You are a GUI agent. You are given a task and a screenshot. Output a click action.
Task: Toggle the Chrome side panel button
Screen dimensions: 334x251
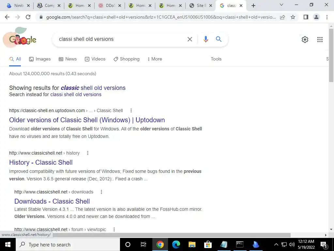(306, 17)
